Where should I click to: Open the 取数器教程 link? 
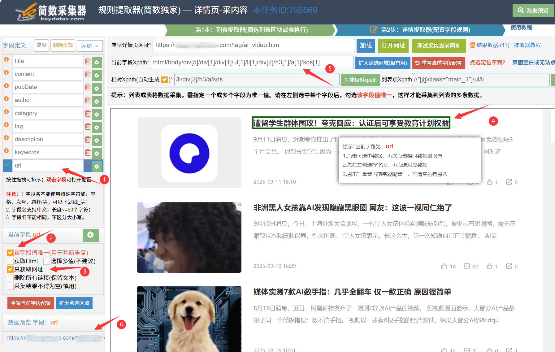click(527, 45)
